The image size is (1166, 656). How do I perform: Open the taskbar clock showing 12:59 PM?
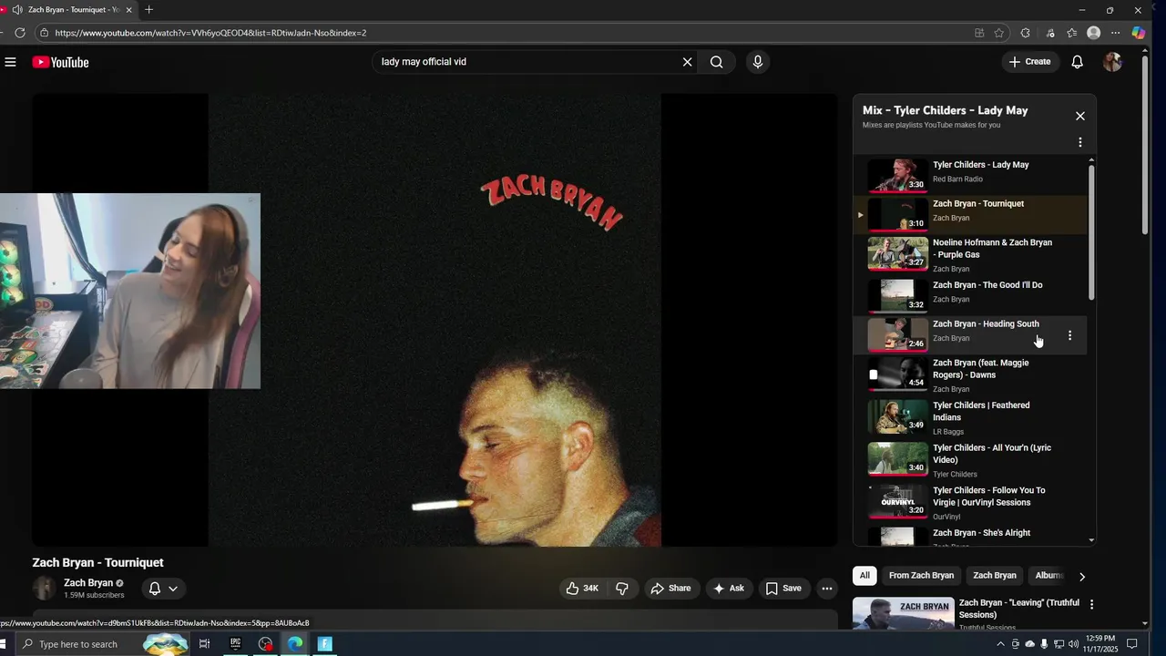(x=1100, y=644)
